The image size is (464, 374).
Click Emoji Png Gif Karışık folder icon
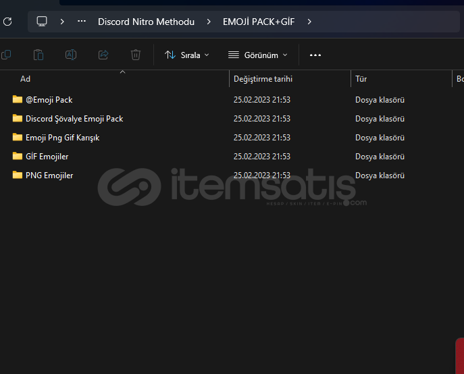point(18,137)
